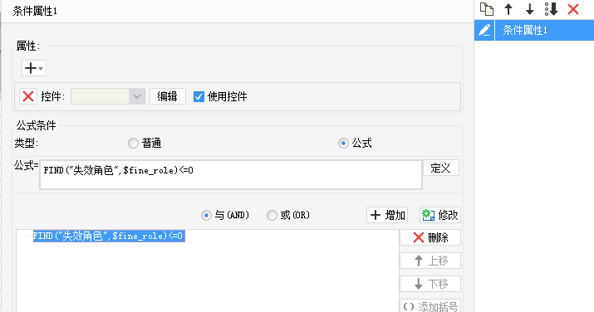Open the 控件 combo box
The image size is (594, 312).
[108, 96]
